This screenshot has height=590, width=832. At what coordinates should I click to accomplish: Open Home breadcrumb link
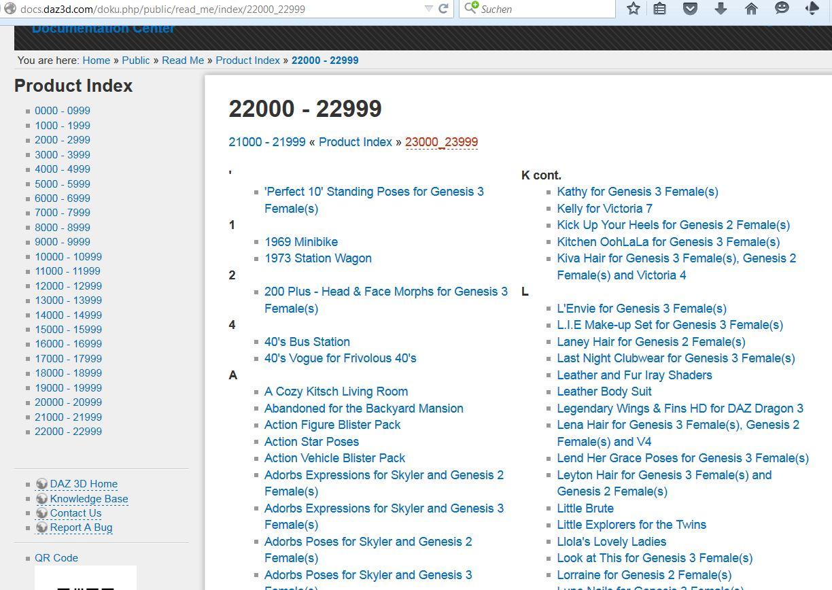click(97, 60)
